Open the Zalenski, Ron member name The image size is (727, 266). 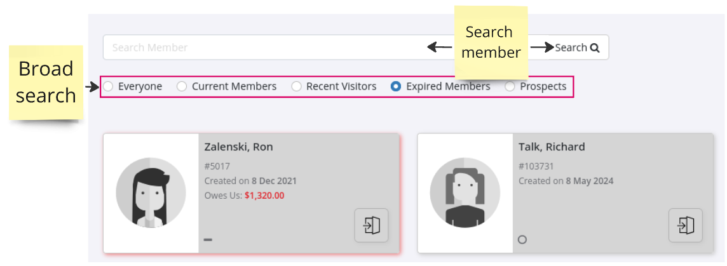click(x=238, y=147)
